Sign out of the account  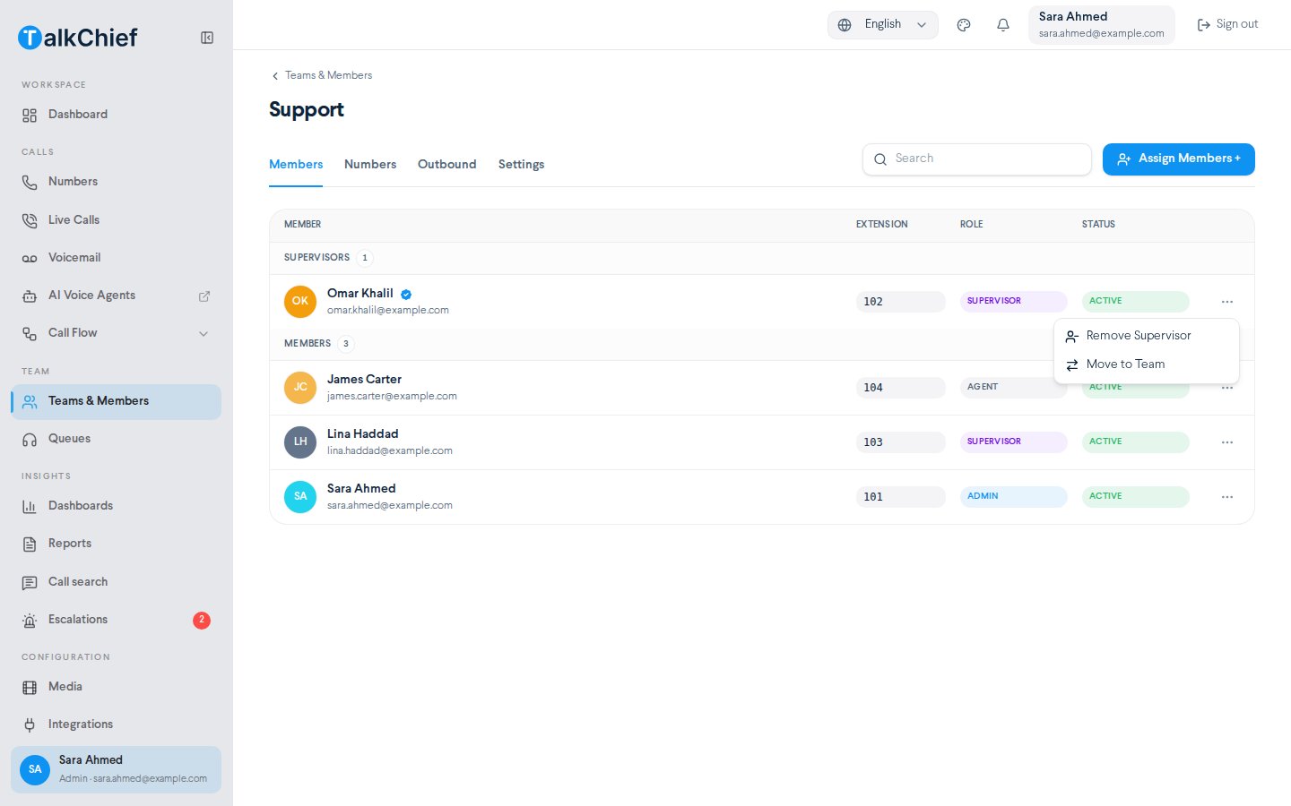coord(1228,25)
